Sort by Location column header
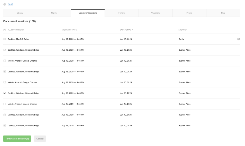Viewport: 245px width, 146px height. click(183, 30)
